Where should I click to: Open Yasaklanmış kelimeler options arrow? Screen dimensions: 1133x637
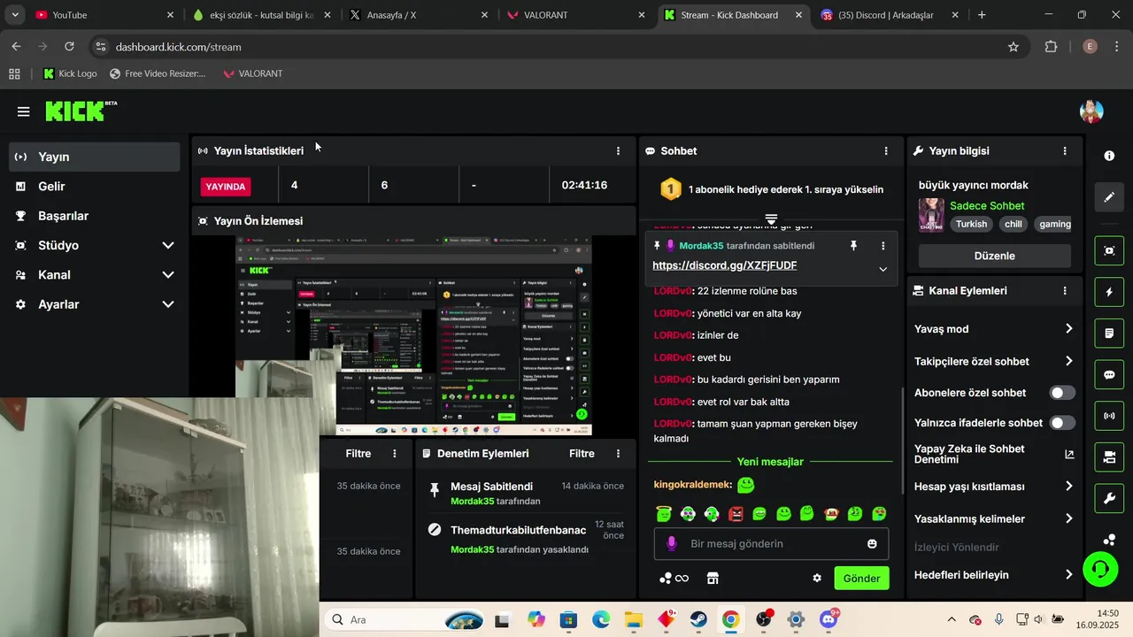click(x=1068, y=518)
